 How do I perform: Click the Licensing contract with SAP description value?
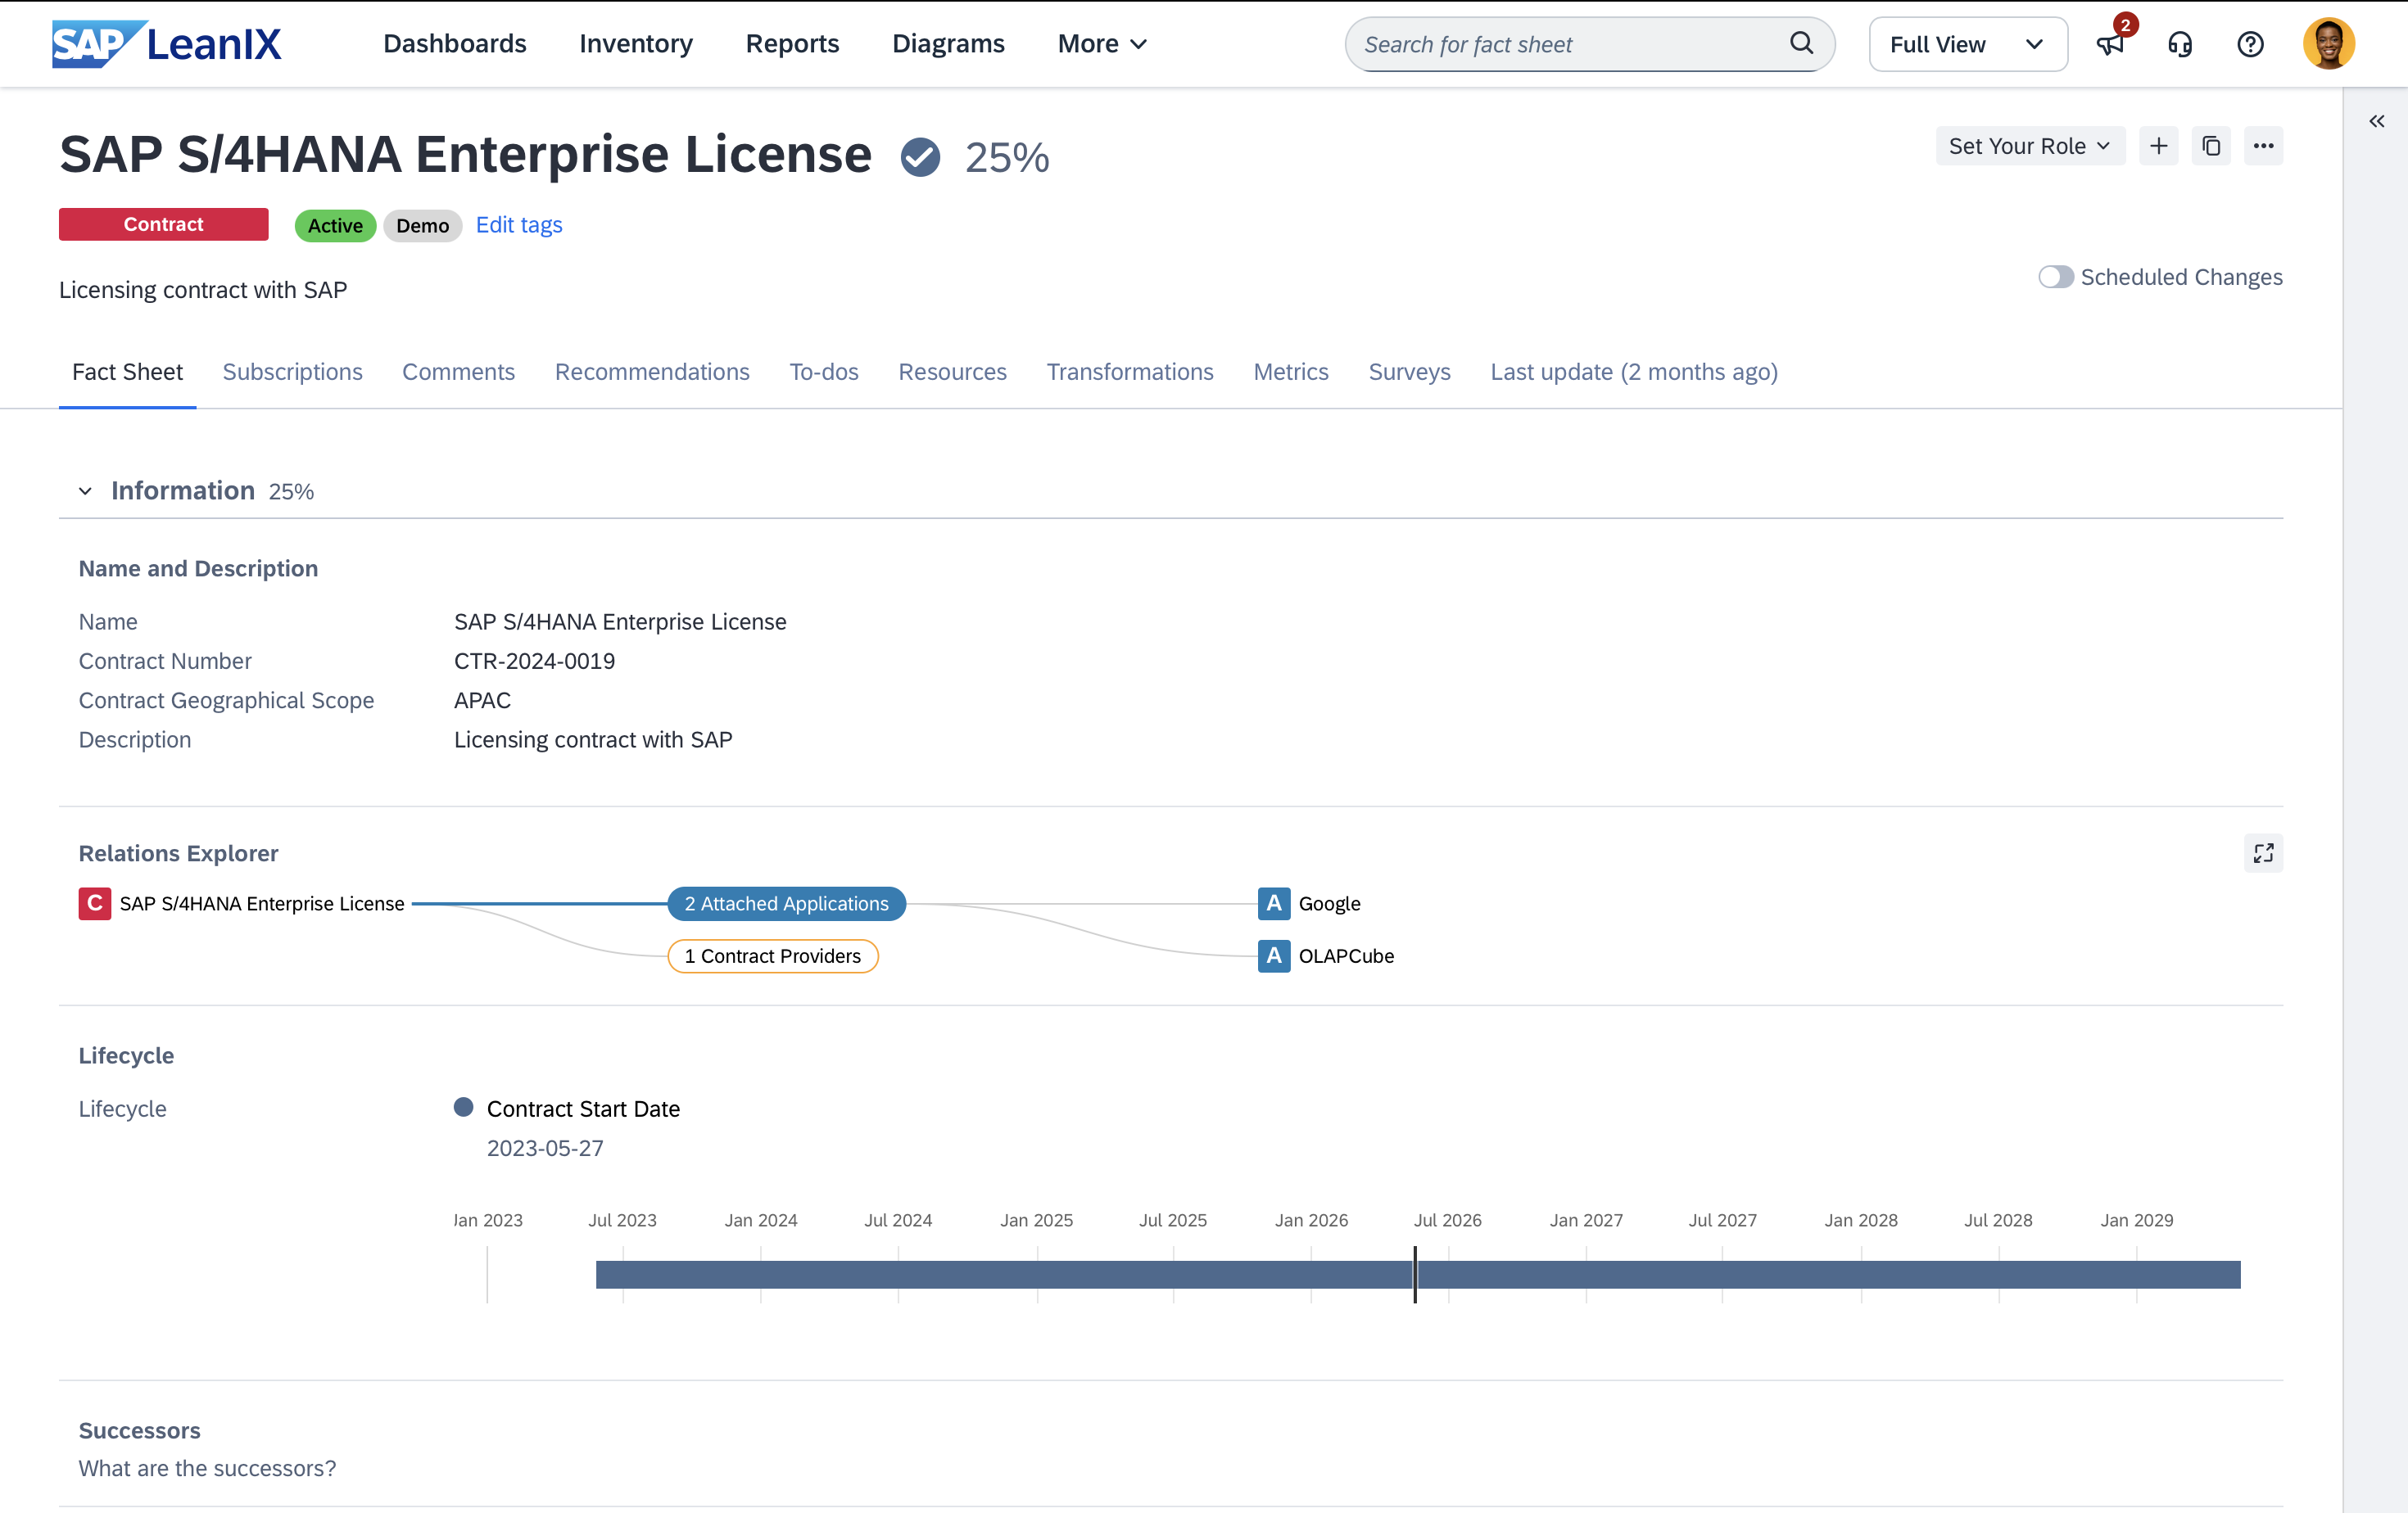593,738
